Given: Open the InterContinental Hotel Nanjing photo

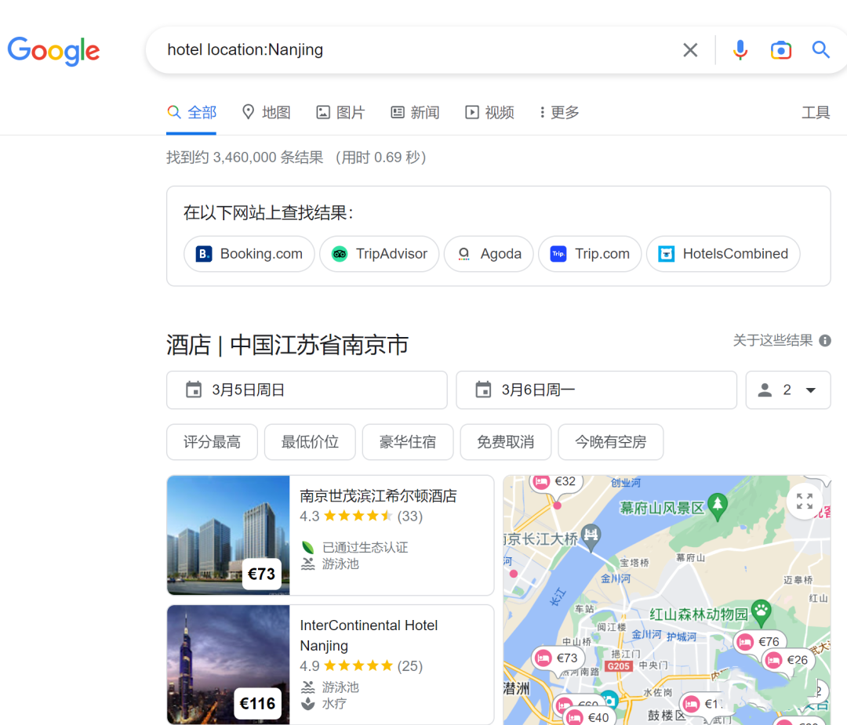Looking at the screenshot, I should click(228, 665).
